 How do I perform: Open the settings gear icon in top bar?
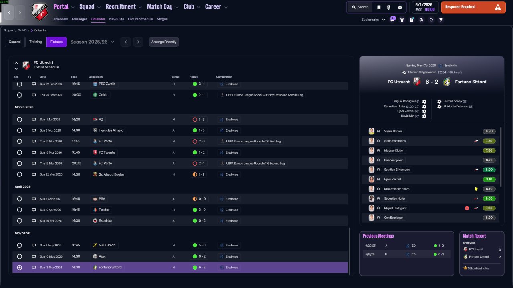[400, 7]
